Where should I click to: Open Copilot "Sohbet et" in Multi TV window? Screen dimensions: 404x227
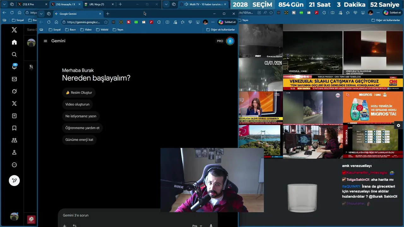click(392, 13)
